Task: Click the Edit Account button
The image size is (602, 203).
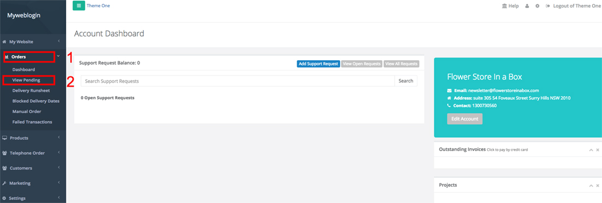Action: 465,119
